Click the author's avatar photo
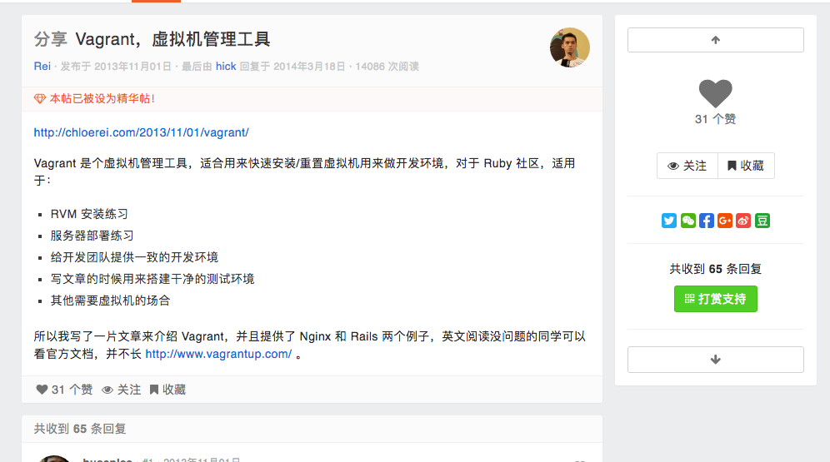 click(x=569, y=47)
